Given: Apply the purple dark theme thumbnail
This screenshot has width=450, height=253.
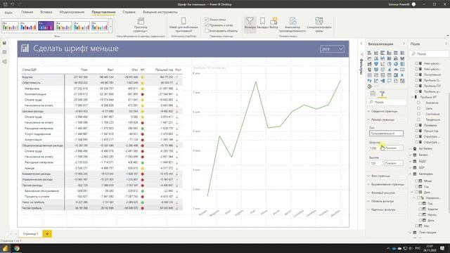Looking at the screenshot, I should (x=46, y=26).
